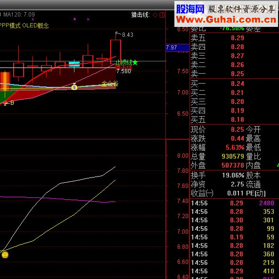The height and width of the screenshot is (279, 279).
Task: Click the 涨跌 value 0.44
Action: point(238,138)
